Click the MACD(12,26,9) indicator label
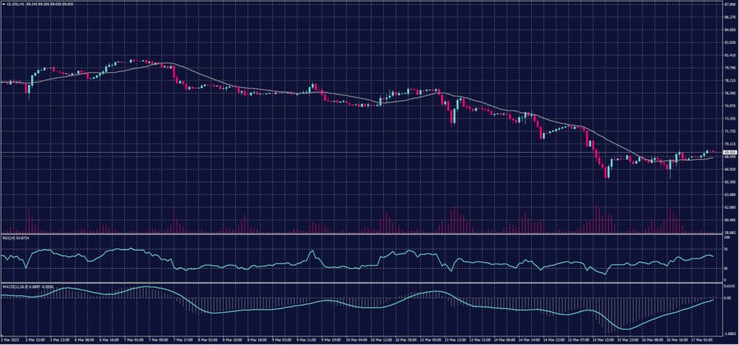 click(x=12, y=286)
